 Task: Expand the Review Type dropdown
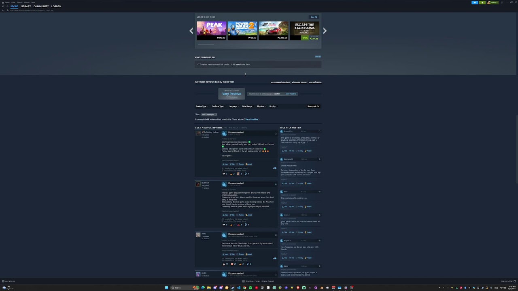point(202,106)
